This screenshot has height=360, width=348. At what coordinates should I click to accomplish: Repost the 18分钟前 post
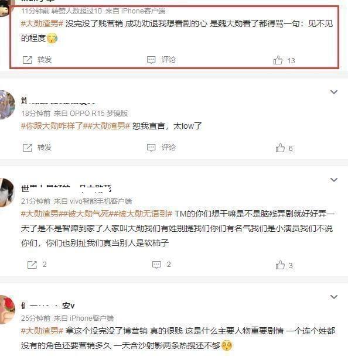click(37, 148)
